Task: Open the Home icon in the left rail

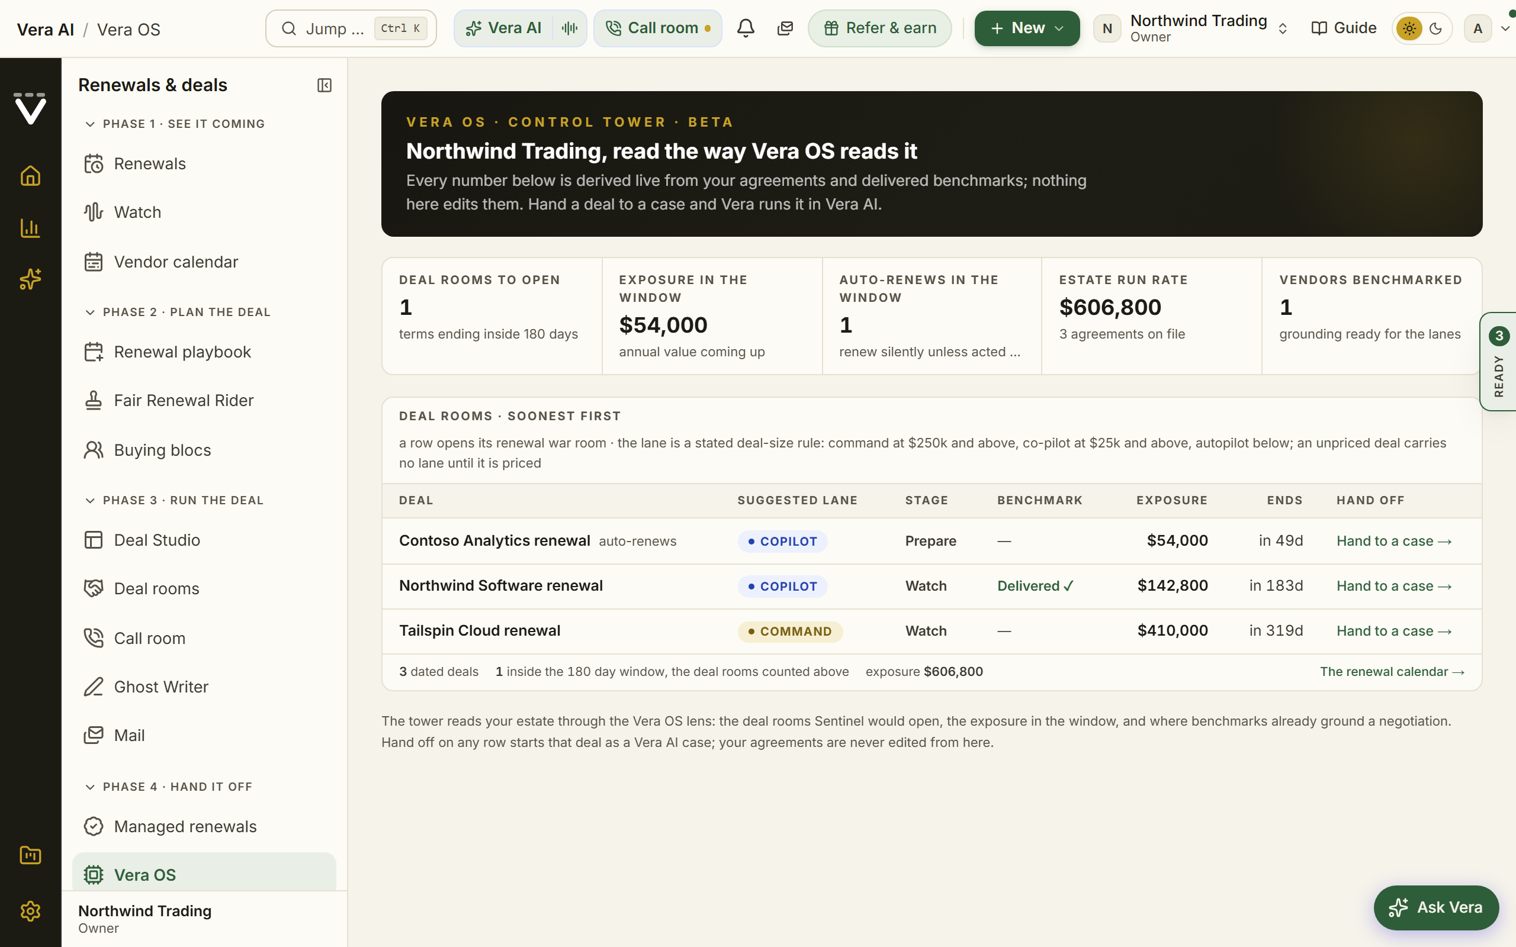Action: pos(30,176)
